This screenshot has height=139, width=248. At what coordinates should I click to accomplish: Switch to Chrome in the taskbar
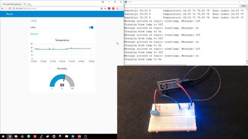tap(10, 136)
